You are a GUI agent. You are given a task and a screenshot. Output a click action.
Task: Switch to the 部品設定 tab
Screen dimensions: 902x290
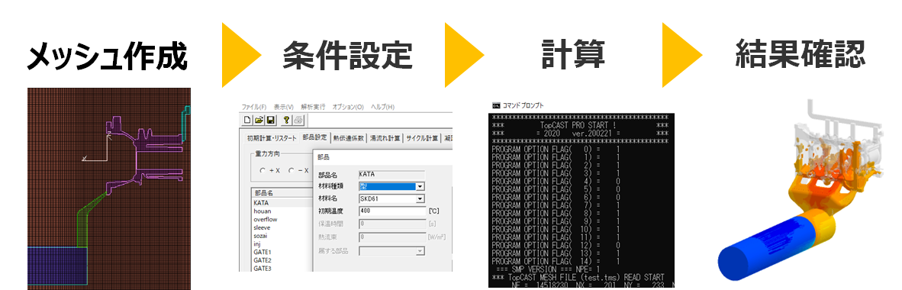coord(314,137)
